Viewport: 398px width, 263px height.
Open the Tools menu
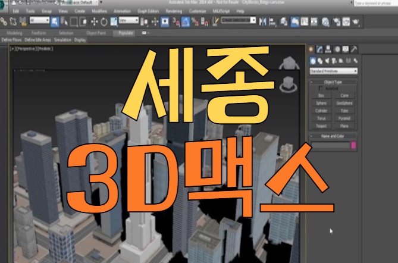[30, 11]
